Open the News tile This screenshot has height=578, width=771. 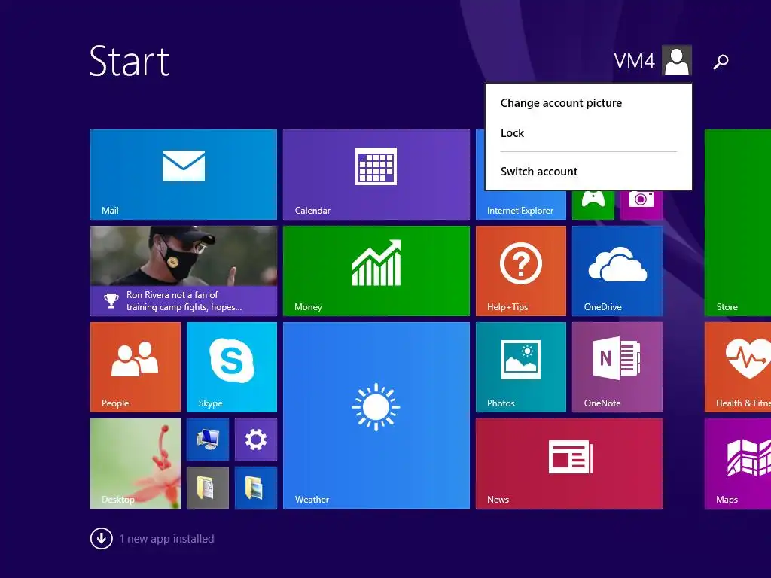point(569,464)
